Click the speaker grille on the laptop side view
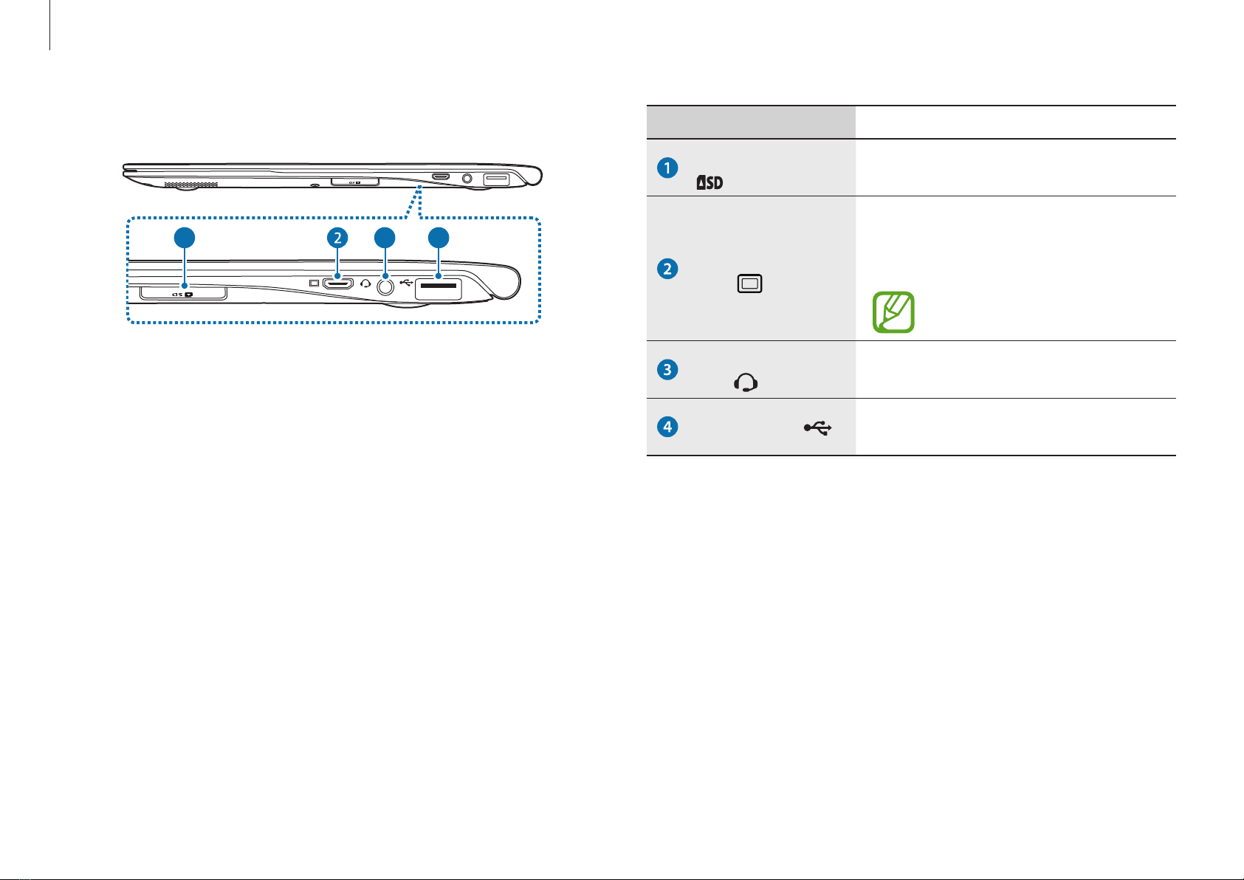 click(x=190, y=185)
